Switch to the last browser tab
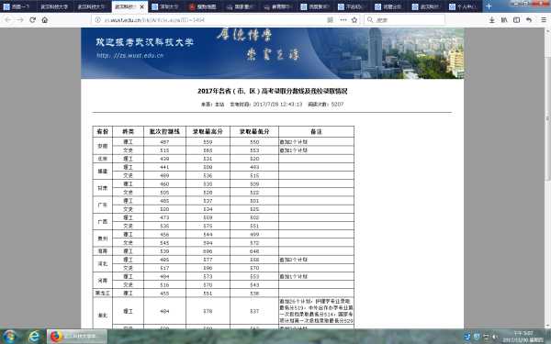This screenshot has height=344, width=551. click(463, 6)
